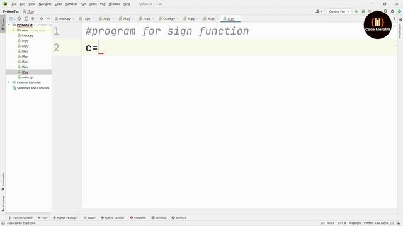This screenshot has height=226, width=403.
Task: Click the JetBrains Toolbox icon at top right
Action: [x=399, y=11]
